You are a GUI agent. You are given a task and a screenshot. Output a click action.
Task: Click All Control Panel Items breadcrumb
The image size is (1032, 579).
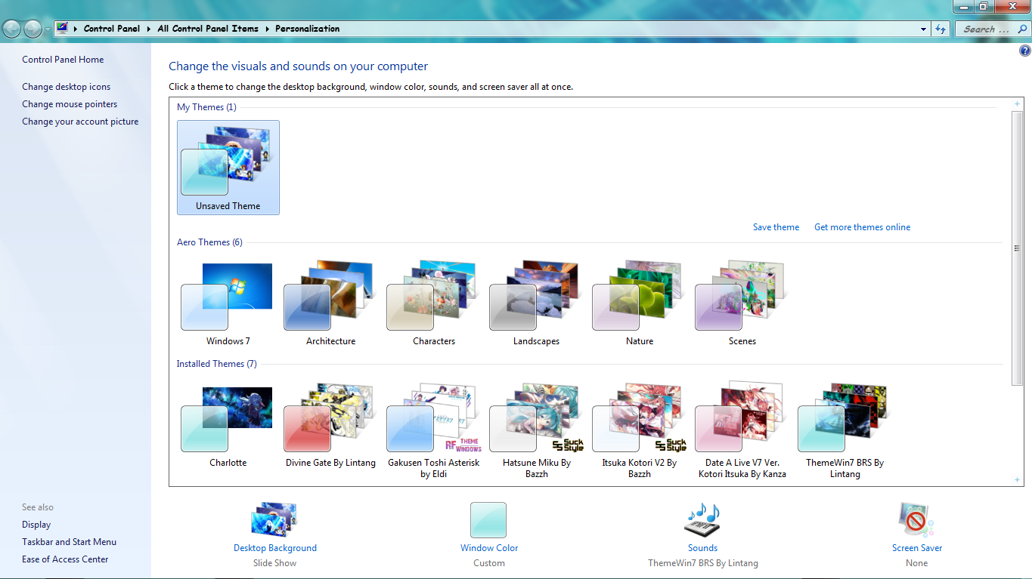(208, 29)
